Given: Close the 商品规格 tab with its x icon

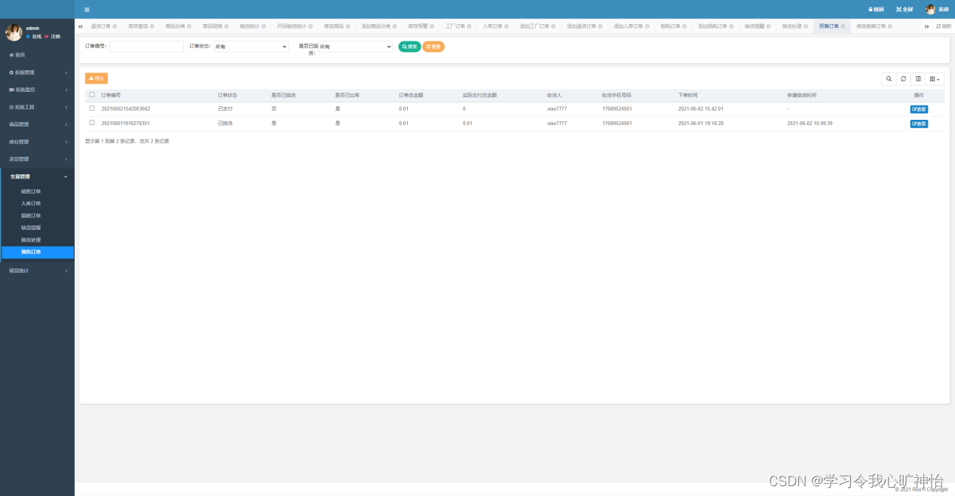Looking at the screenshot, I should point(226,26).
